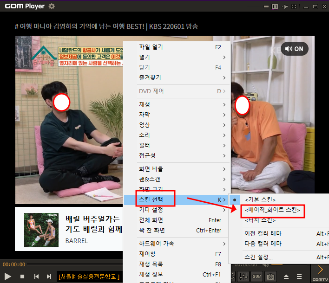Click the SUB subtitle button
The width and height of the screenshot is (329, 283).
point(257,277)
